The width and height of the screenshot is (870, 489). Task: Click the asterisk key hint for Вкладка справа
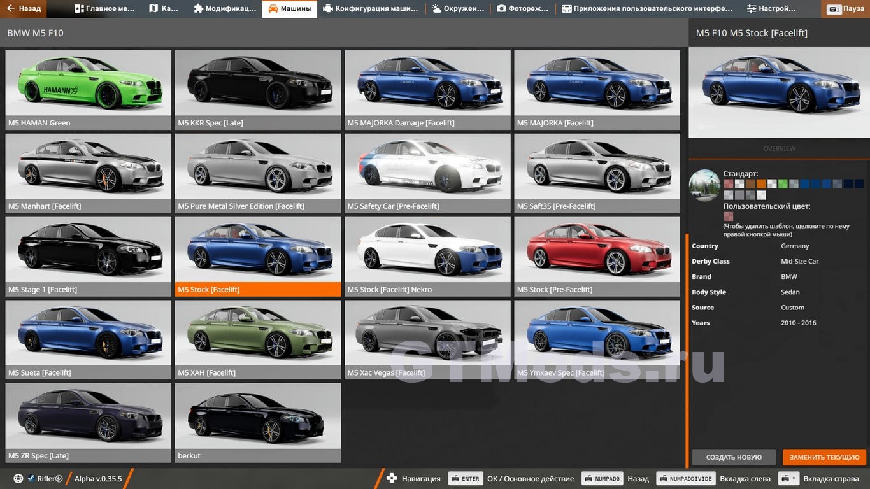(789, 479)
